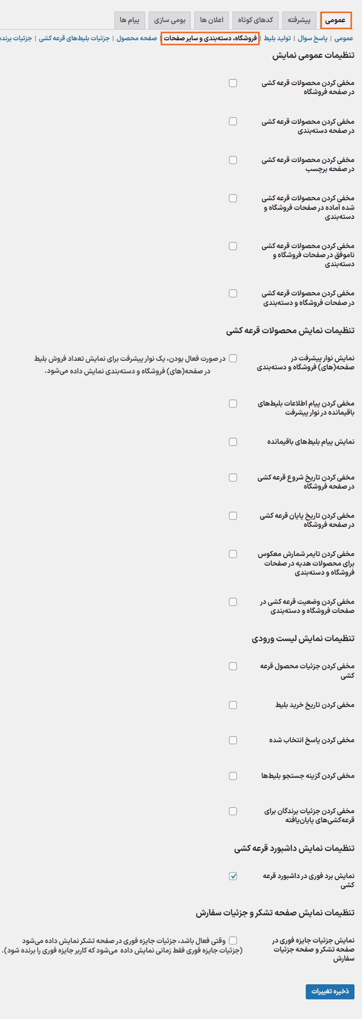The image size is (362, 1019).
Task: Enable hiding lottery products on shop page
Action: point(233,83)
